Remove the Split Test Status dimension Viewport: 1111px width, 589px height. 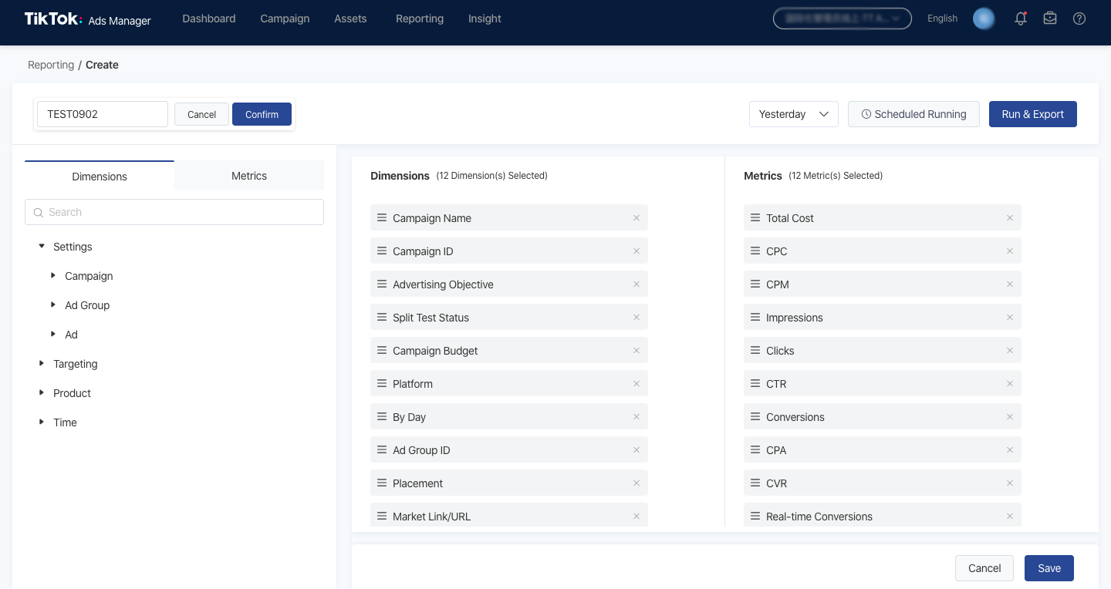(637, 318)
